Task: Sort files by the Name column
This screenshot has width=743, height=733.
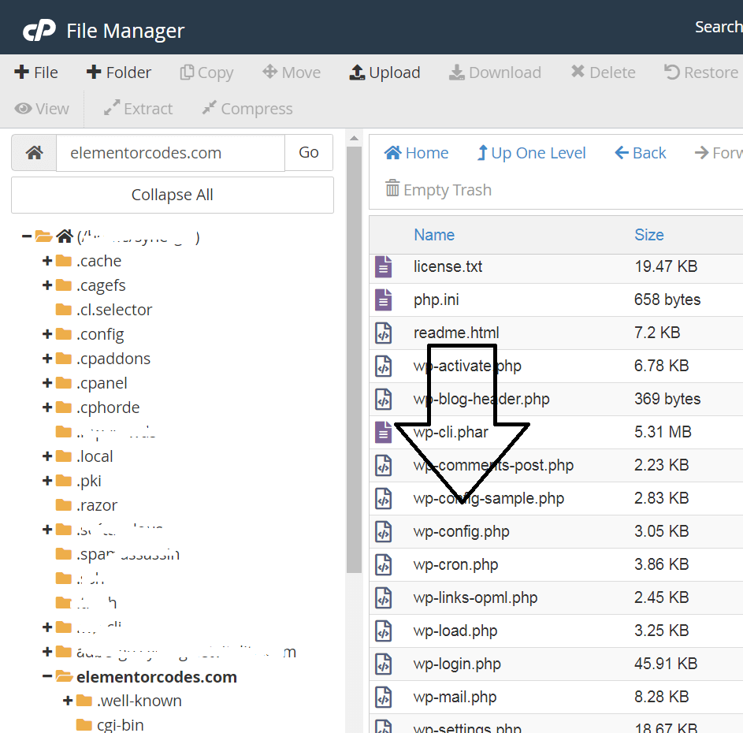Action: click(434, 235)
